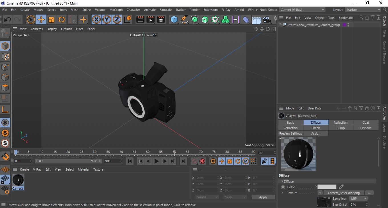Open the Spline Pen tool
Image resolution: width=388 pixels, height=208 pixels.
(x=184, y=19)
